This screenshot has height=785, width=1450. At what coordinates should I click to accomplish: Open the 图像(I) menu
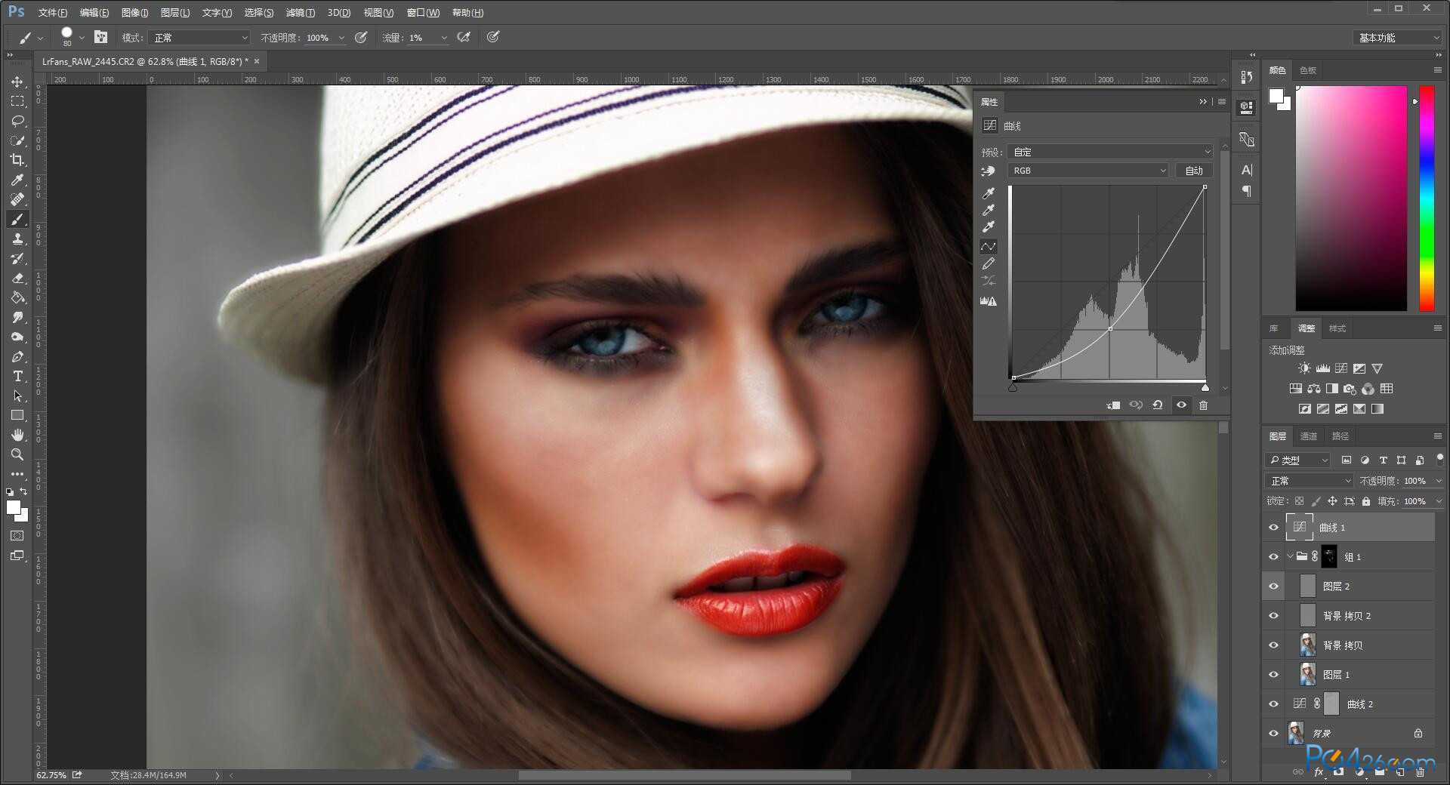pos(134,13)
